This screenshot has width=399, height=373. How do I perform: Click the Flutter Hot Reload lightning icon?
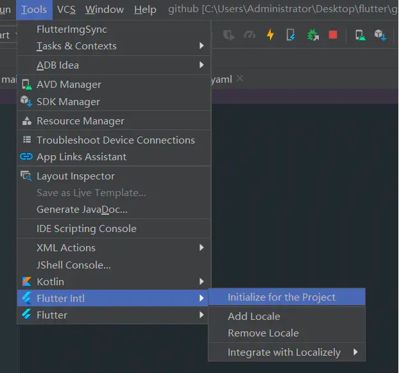click(x=270, y=35)
